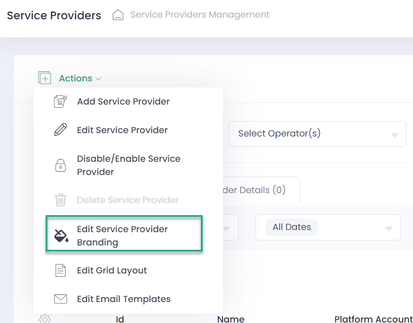Click the checklist icon for Edit Grid Layout
413x323 pixels.
coord(61,270)
